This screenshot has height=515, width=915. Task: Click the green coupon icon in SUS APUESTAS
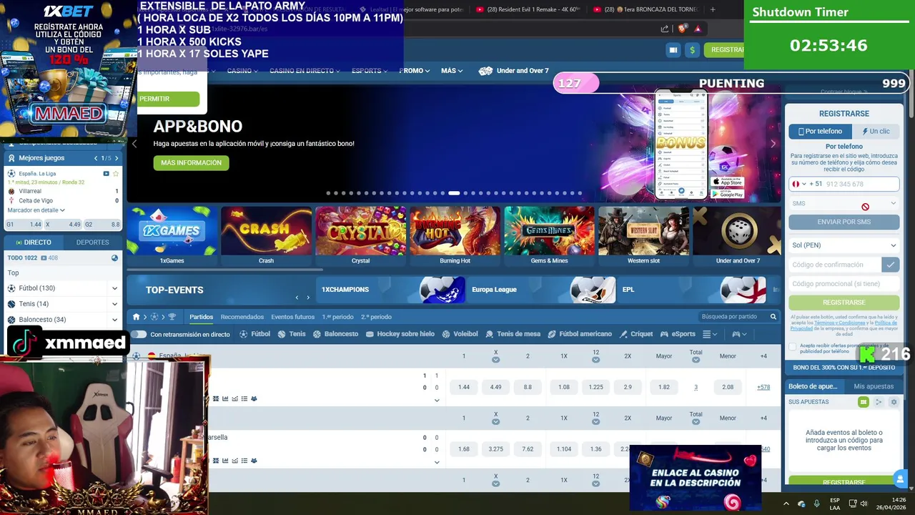(864, 402)
